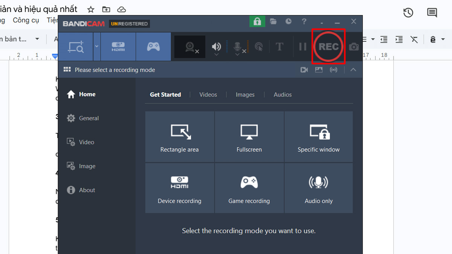Image resolution: width=452 pixels, height=254 pixels.
Task: Select the HDMI device recording mode
Action: [118, 47]
